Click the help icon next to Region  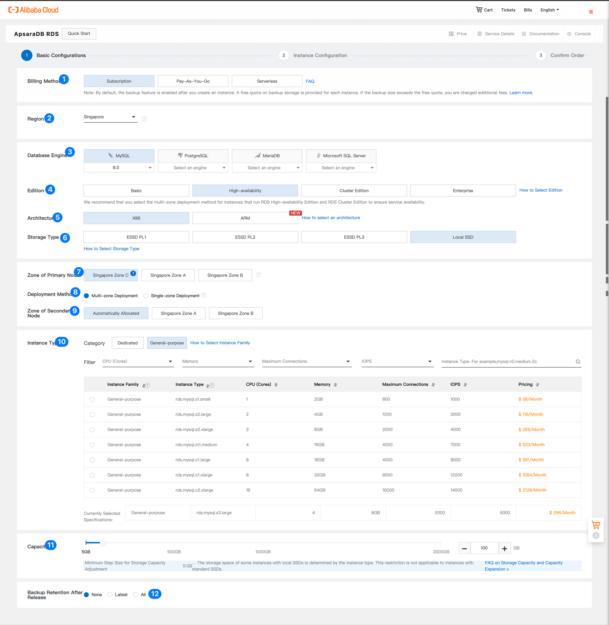point(145,119)
